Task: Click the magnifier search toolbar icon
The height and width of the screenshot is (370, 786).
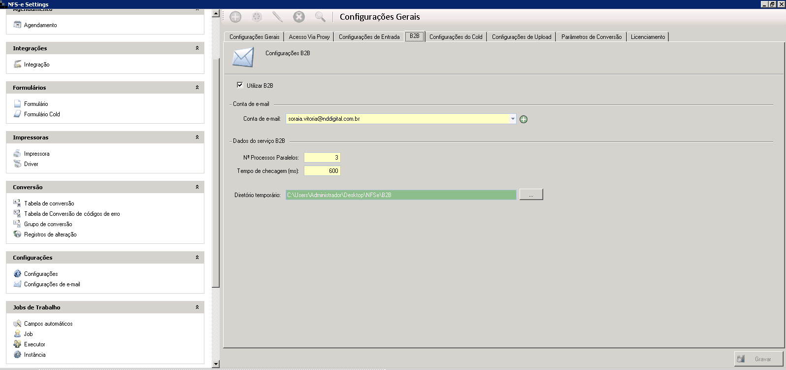Action: click(320, 17)
